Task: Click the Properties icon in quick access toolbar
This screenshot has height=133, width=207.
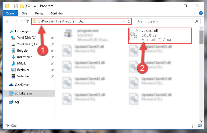Action: coord(16,6)
